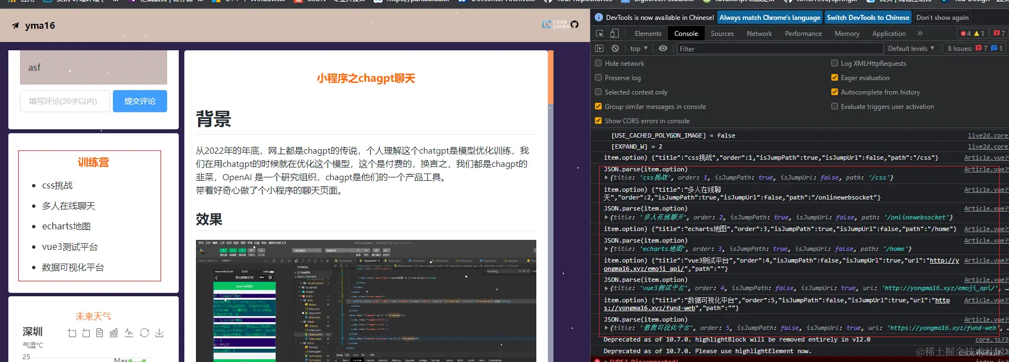
Task: Switch the weather chart to bar type
Action: (x=114, y=333)
